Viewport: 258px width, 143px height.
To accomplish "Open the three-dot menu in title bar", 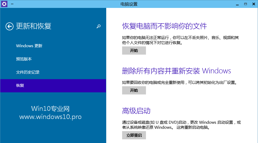I will [12, 4].
